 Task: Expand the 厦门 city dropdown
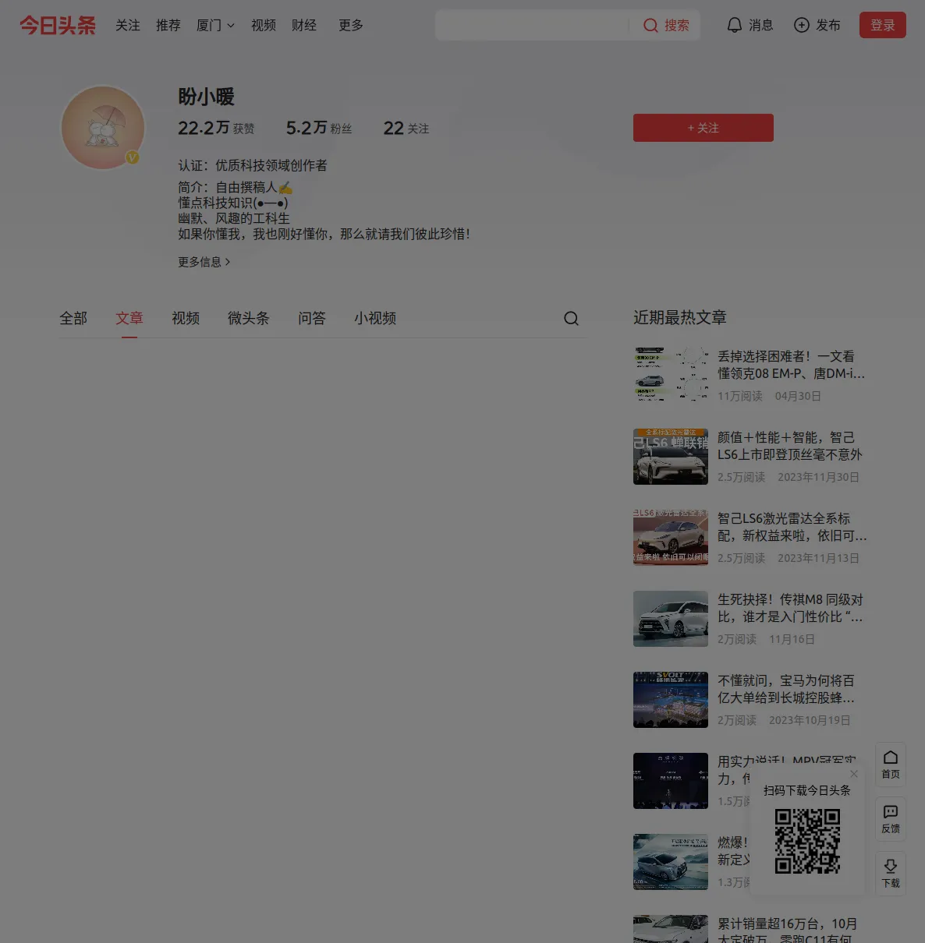[x=215, y=25]
